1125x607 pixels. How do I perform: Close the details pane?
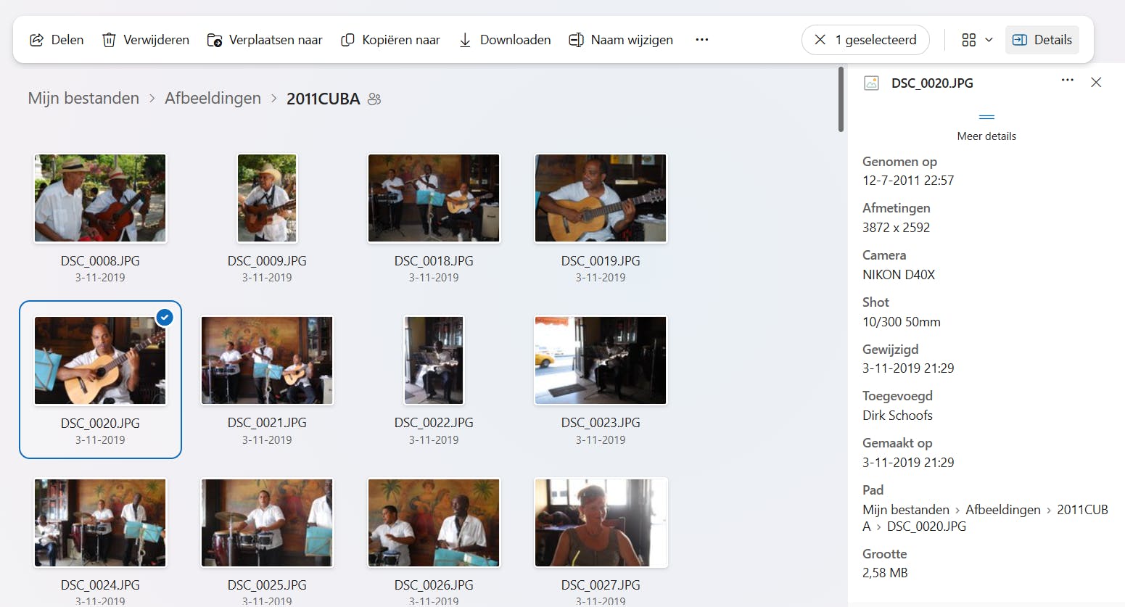[x=1096, y=83]
